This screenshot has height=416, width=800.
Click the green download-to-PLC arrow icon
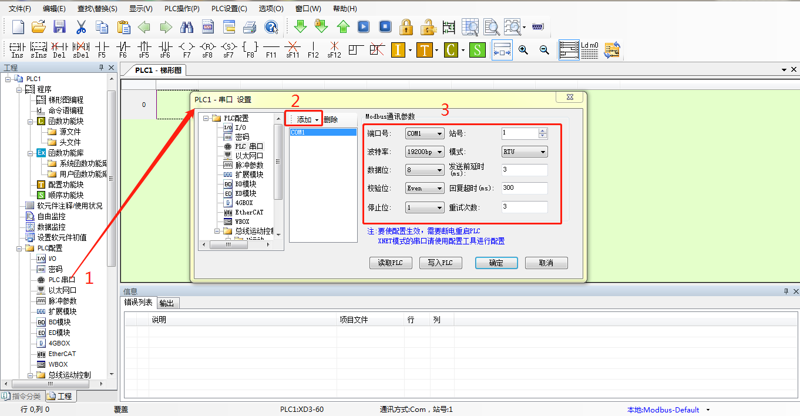click(300, 26)
